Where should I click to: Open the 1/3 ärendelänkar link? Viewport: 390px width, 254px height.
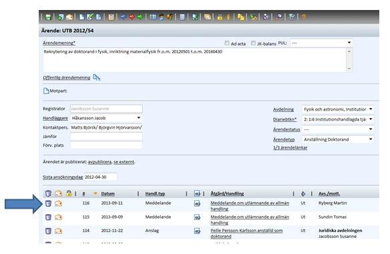point(290,148)
